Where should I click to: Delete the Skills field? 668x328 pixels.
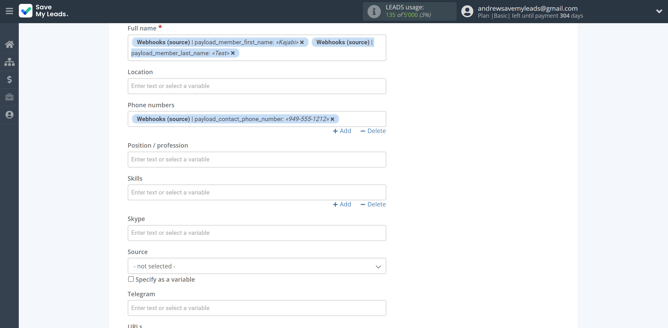pos(373,204)
